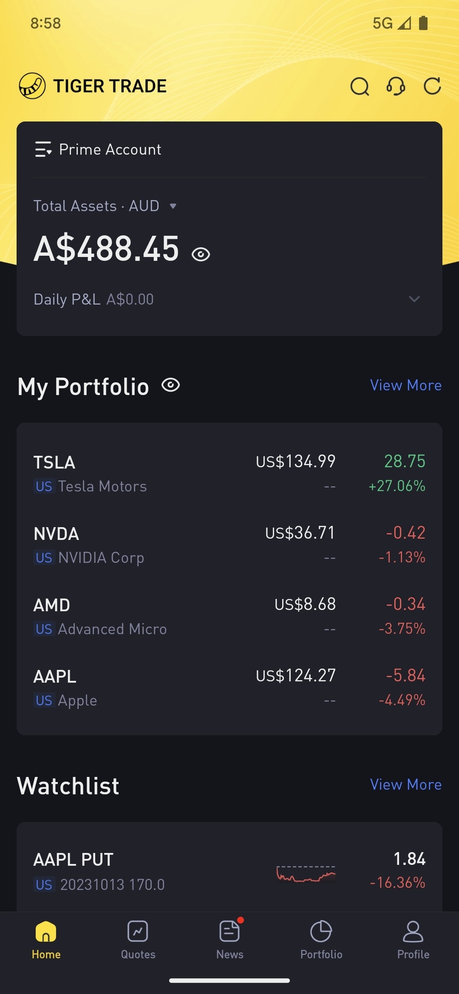Viewport: 459px width, 994px height.
Task: Click View More next to Watchlist
Action: (x=405, y=785)
